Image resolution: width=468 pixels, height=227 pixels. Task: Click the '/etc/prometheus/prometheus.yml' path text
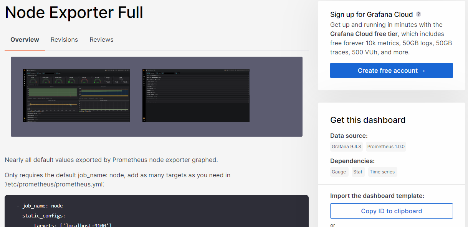click(55, 185)
